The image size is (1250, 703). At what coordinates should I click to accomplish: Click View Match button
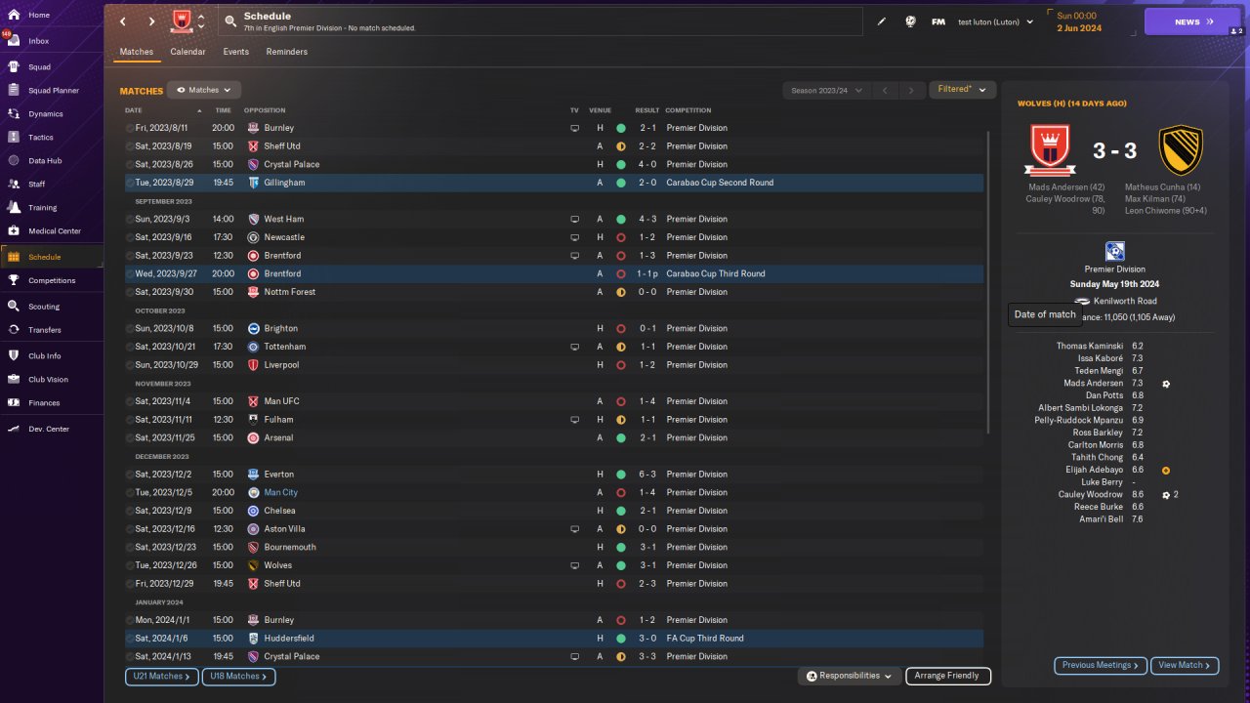(x=1185, y=665)
